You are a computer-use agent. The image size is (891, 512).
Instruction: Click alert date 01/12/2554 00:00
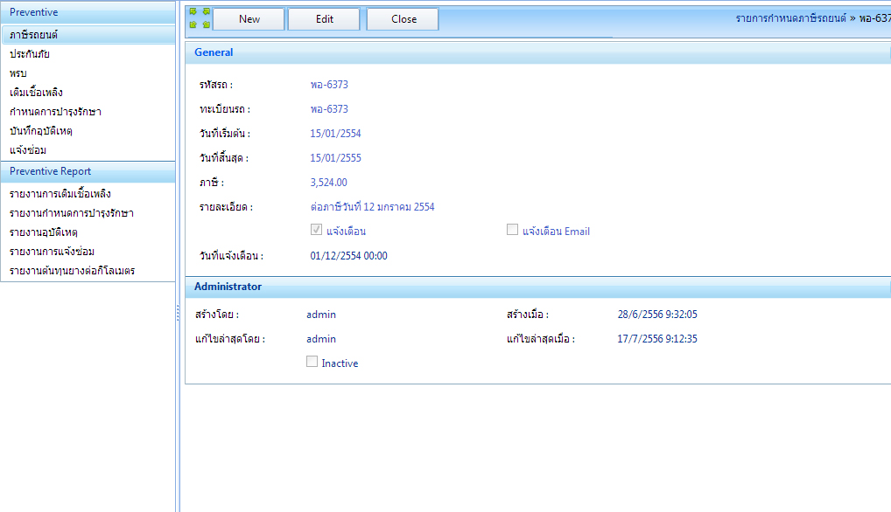point(349,256)
